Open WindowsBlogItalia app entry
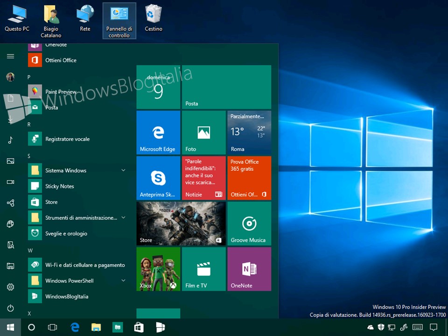The width and height of the screenshot is (448, 336). click(77, 296)
